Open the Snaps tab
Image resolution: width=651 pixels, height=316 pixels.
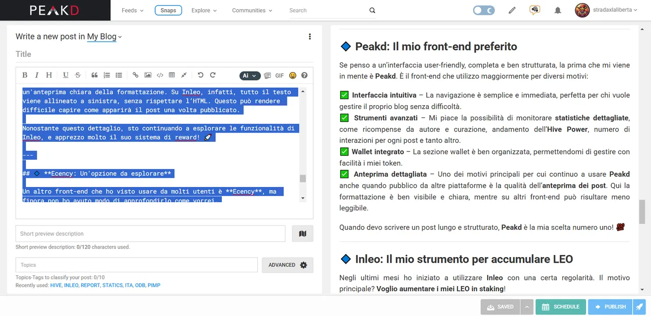[168, 10]
